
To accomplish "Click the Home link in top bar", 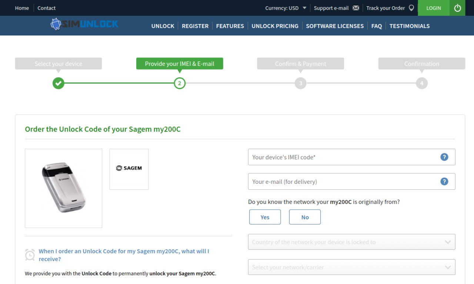I will tap(22, 8).
